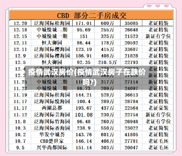Click area value "95.69"

coord(84,30)
